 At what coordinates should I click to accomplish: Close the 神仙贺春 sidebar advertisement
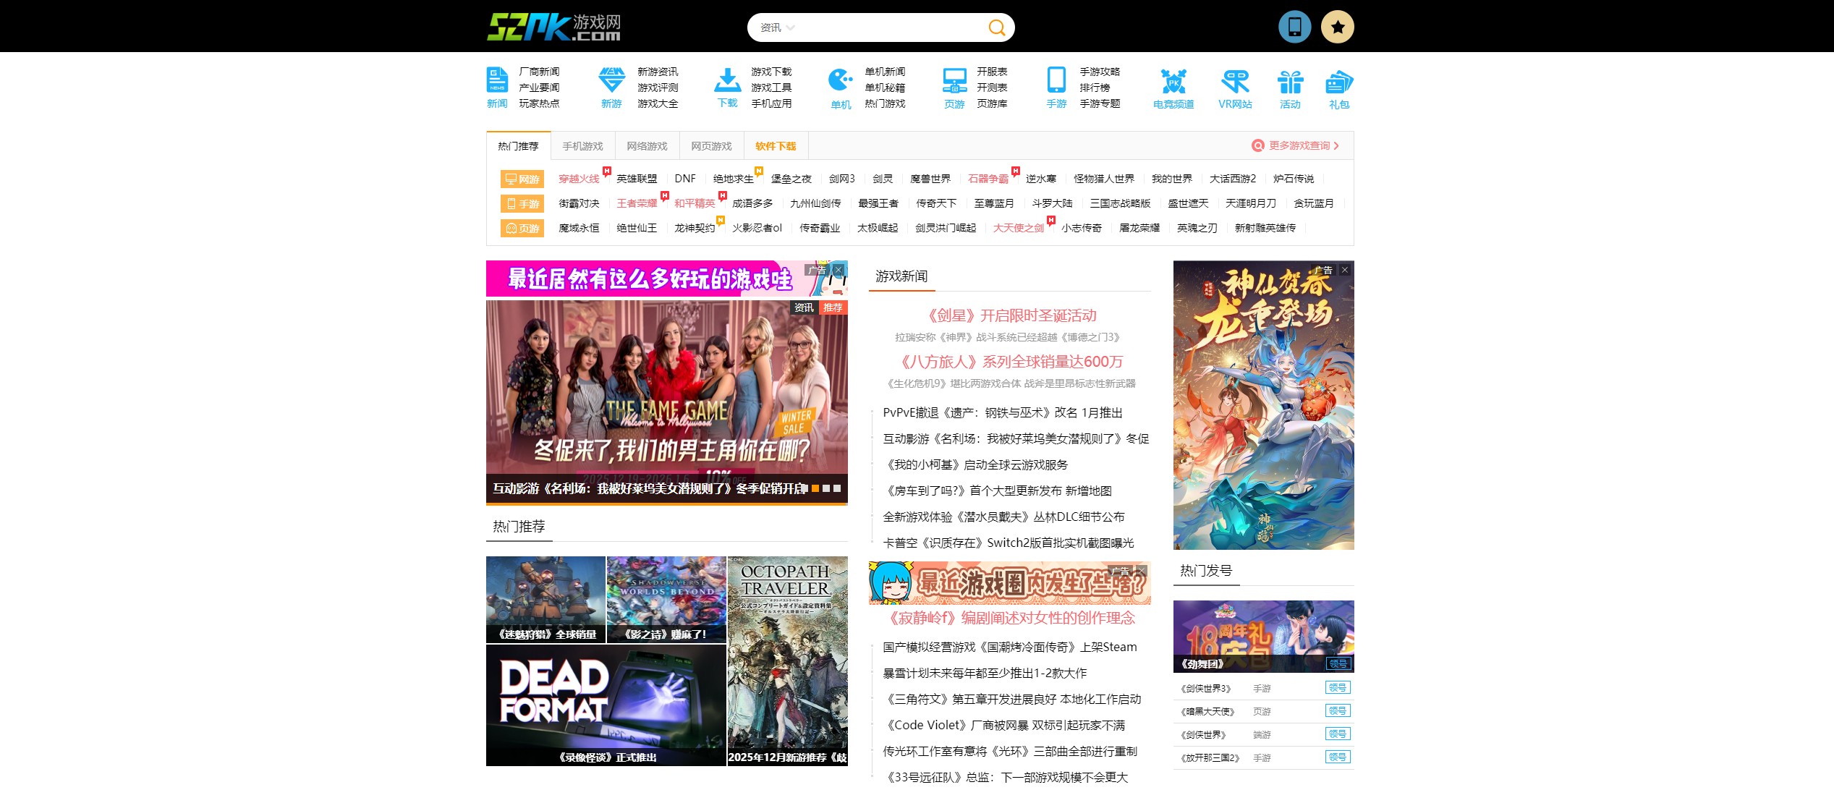click(1345, 270)
